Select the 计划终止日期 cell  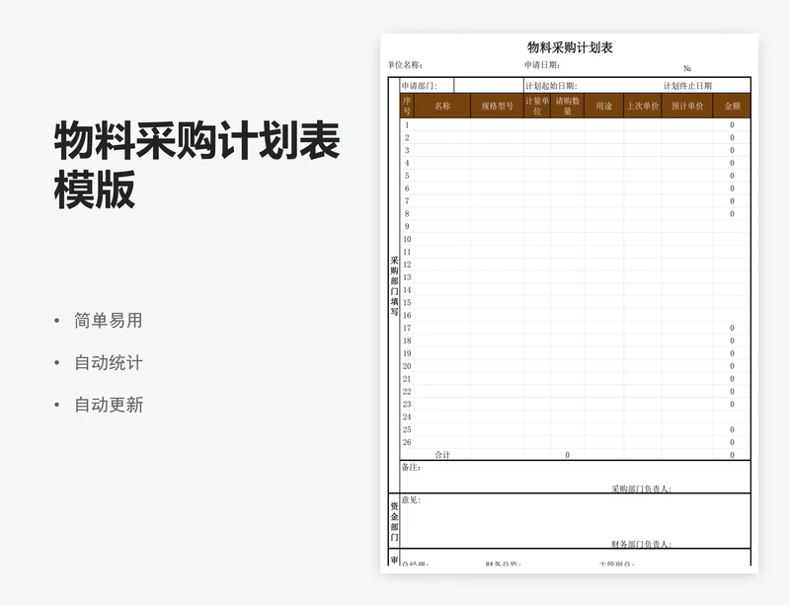(687, 86)
